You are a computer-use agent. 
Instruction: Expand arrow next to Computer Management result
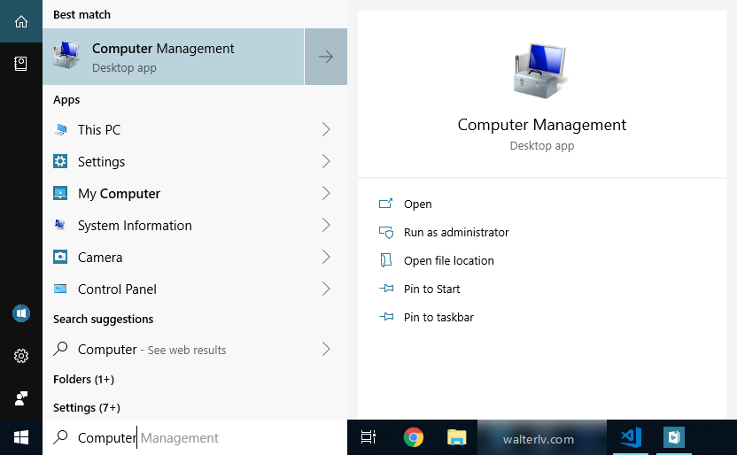326,57
